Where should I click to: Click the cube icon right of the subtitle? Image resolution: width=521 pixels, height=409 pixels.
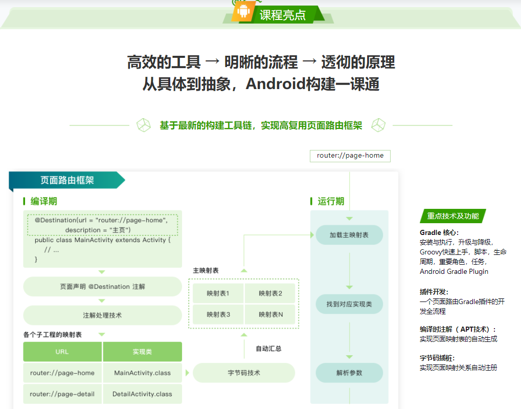coord(378,125)
